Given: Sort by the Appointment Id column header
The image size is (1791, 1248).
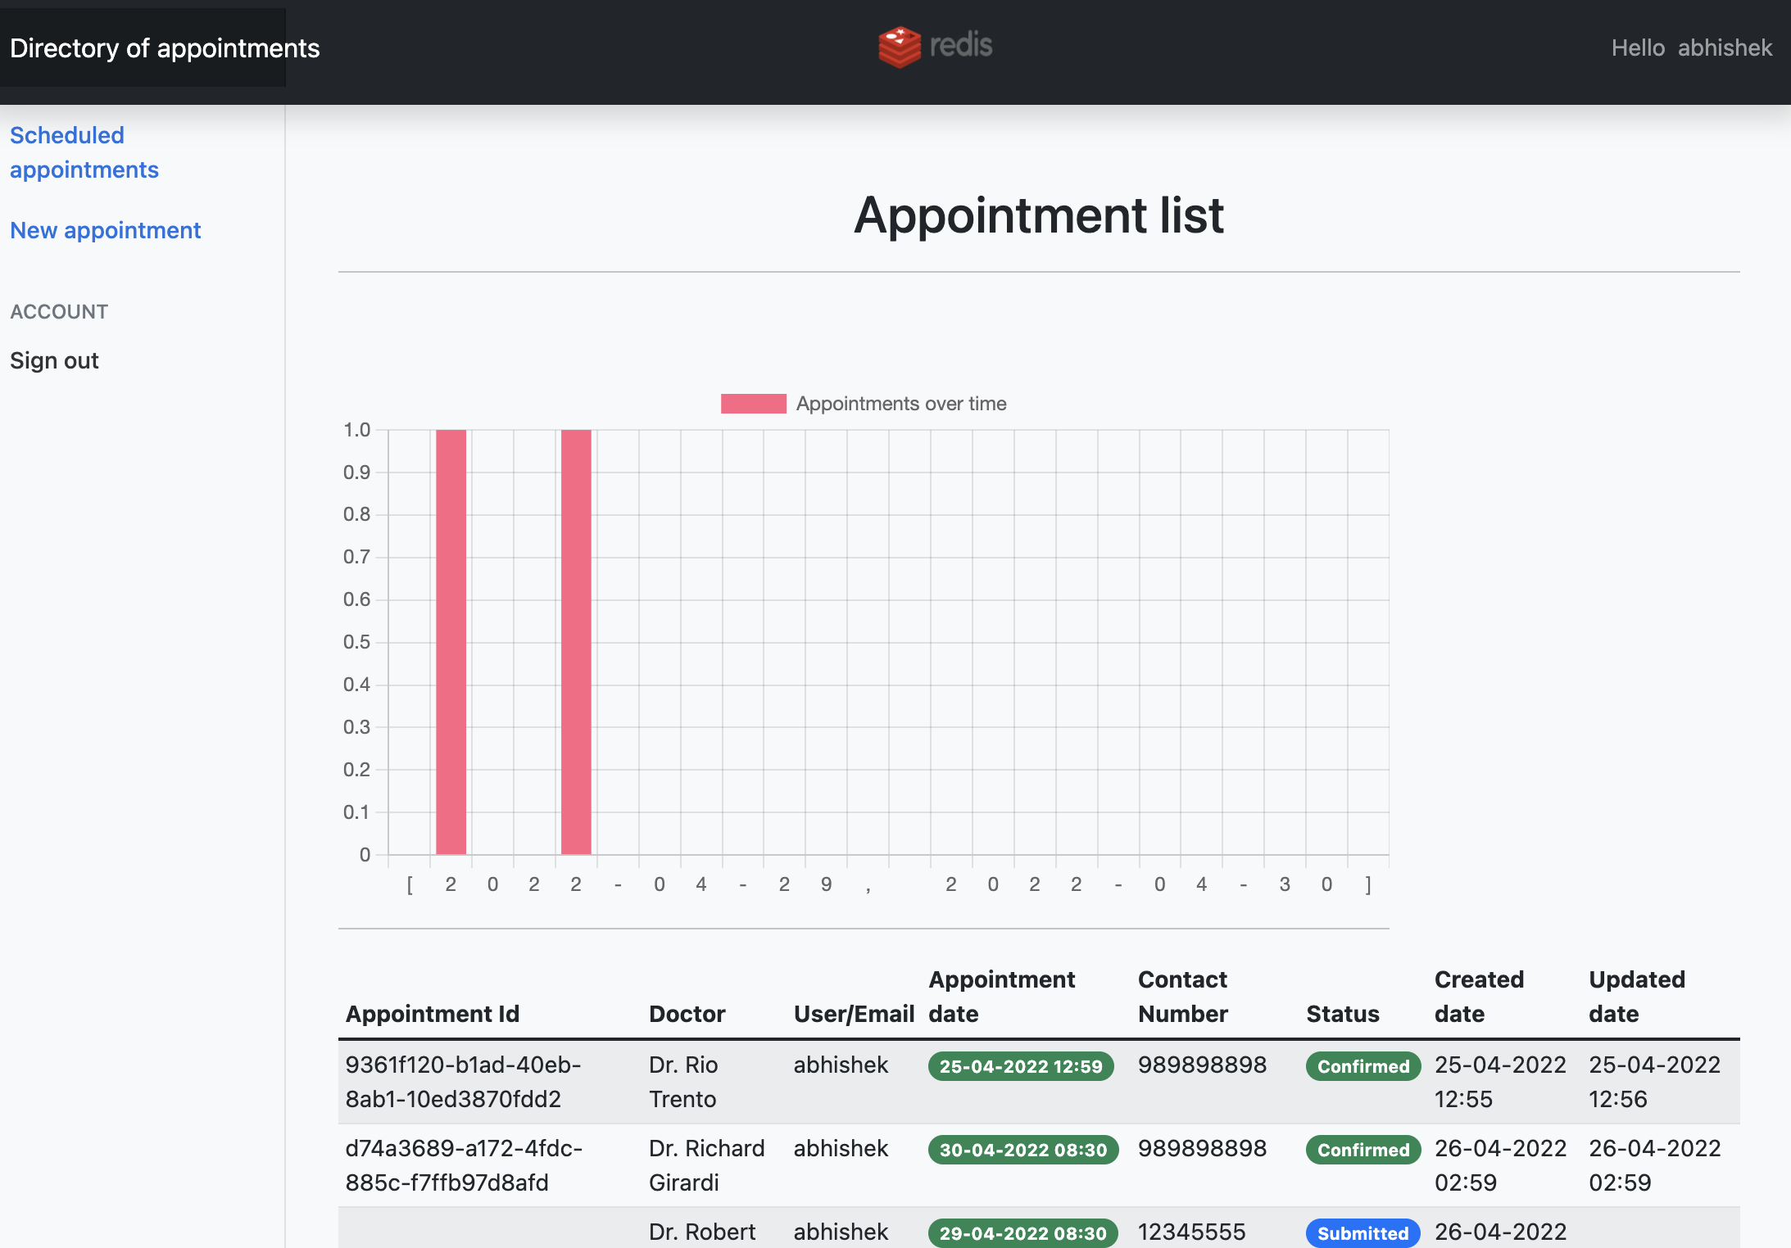Looking at the screenshot, I should [x=433, y=1014].
